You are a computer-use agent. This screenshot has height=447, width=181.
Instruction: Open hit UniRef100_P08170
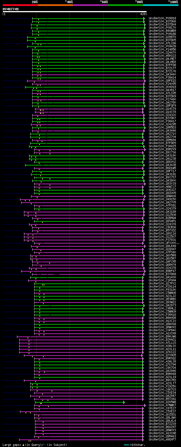[162, 28]
